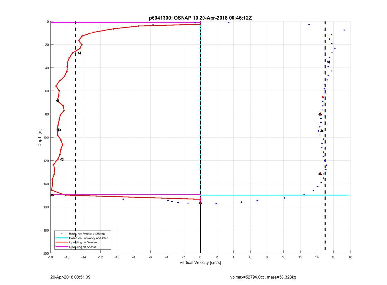Image resolution: width=387 pixels, height=285 pixels.
Task: Click the depth-axis tick label '180'
Action: tap(46, 230)
